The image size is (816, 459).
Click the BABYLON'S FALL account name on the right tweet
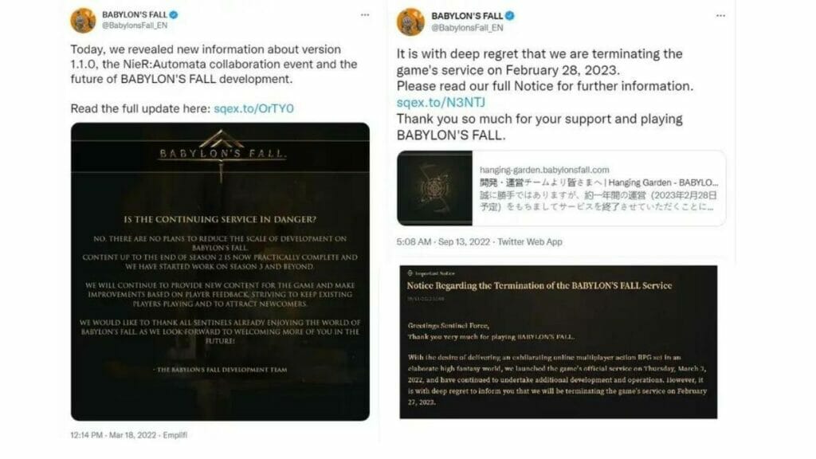(x=467, y=16)
